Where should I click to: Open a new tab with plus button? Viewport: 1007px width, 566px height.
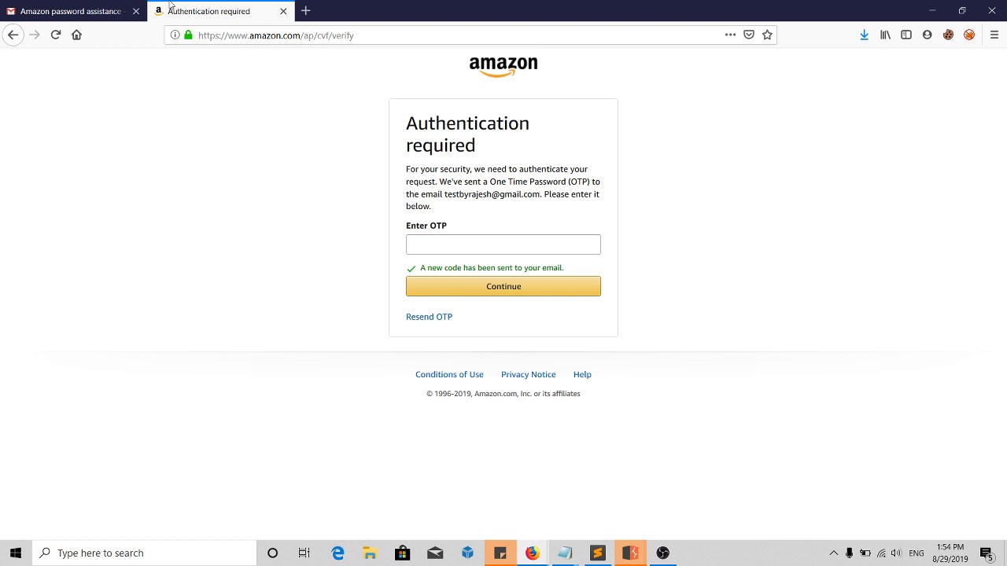click(x=306, y=11)
